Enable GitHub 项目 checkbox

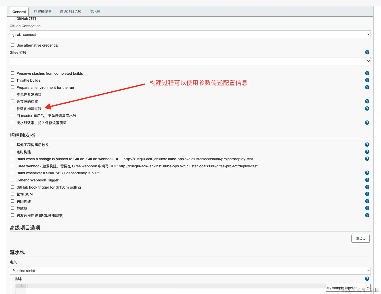[x=12, y=18]
